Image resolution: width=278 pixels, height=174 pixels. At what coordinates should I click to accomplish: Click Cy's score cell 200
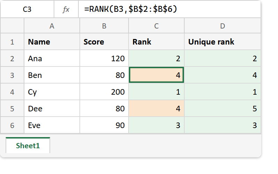tap(104, 92)
